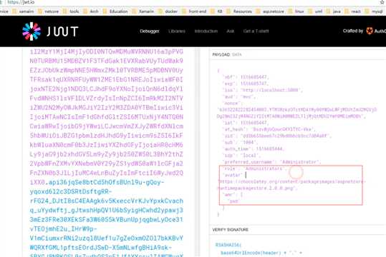
Task: Open the lowercase xamarin folder beside netcore
Action: 14,11
